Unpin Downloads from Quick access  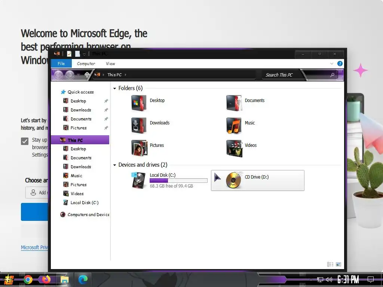106,110
